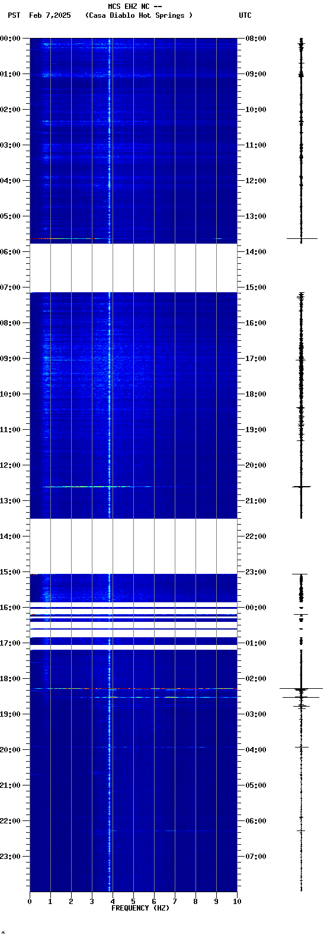
Task: Click the frequency axis tick label 7
Action: [175, 902]
